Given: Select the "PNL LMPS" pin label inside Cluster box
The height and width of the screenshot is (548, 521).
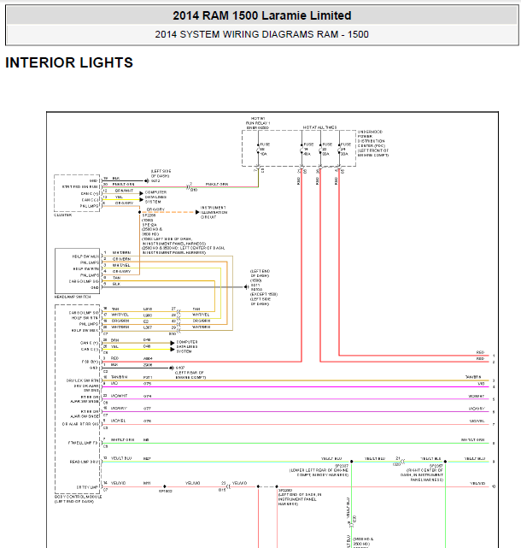Looking at the screenshot, I should (90, 206).
